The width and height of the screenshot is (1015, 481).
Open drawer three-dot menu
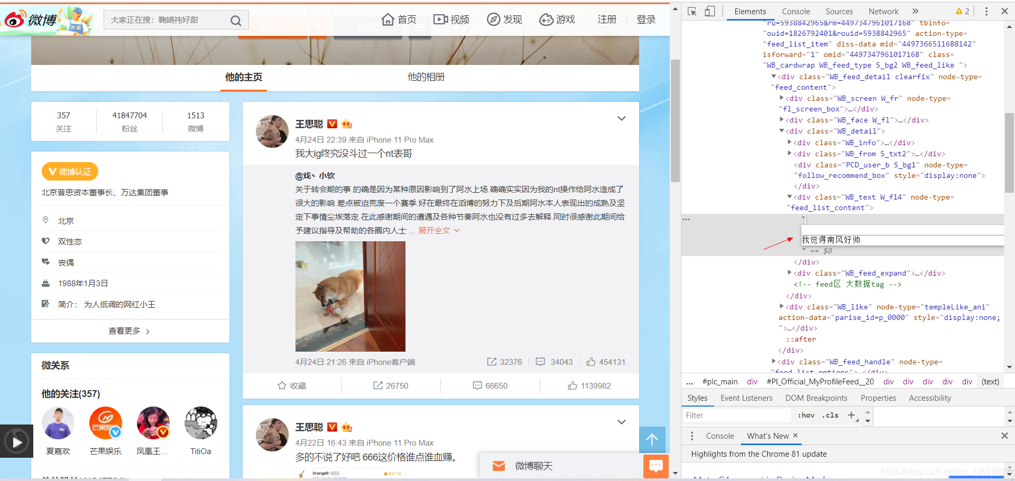tap(692, 436)
